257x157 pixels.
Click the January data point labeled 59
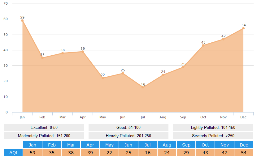(22, 20)
